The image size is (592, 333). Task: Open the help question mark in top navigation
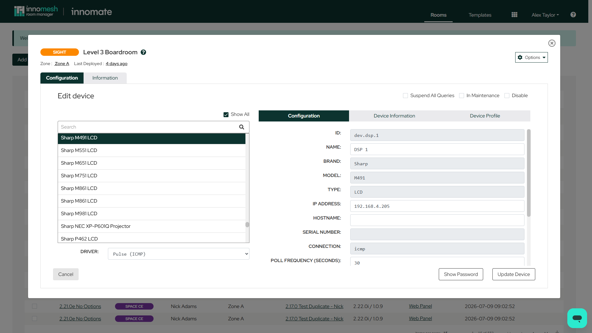573,15
